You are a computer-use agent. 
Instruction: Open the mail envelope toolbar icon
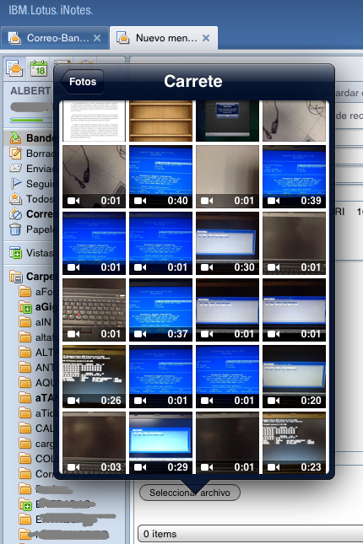coord(14,68)
